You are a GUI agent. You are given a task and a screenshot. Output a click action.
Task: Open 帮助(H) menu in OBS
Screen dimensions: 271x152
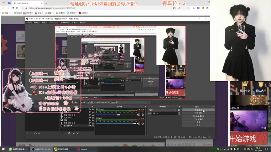[x=82, y=22]
